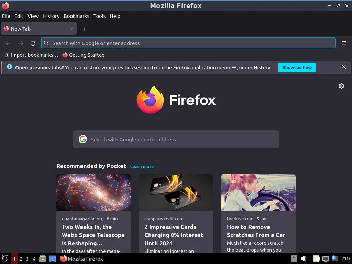Open the clipboard manager tray icon
This screenshot has height=264, width=352.
coord(316,258)
